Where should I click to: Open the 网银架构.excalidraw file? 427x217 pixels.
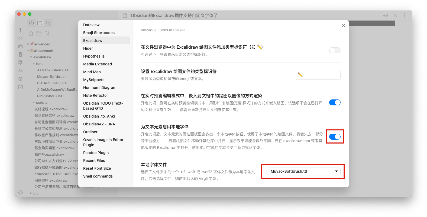51,181
